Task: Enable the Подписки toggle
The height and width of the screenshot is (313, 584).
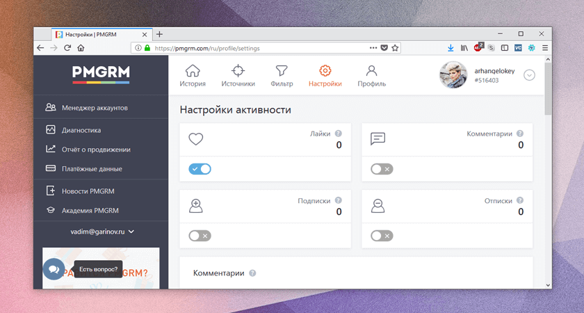Action: (200, 236)
